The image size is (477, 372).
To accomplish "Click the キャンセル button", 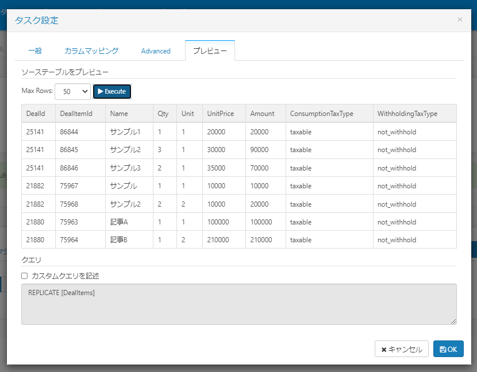I will 402,349.
